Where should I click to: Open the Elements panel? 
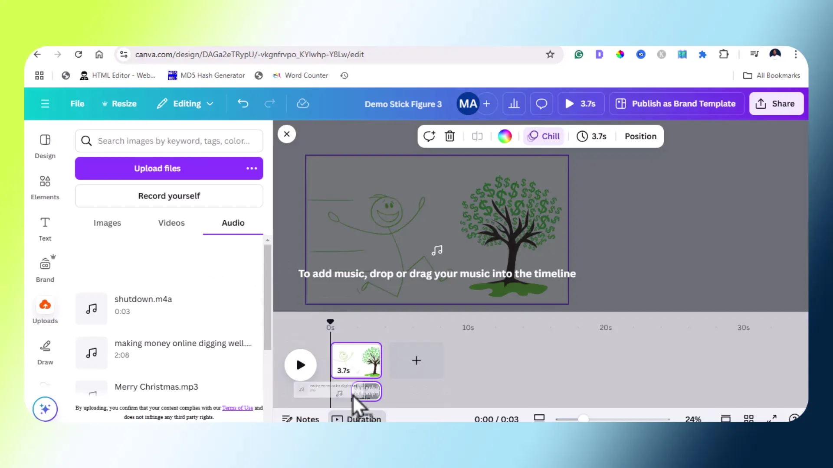tap(45, 187)
